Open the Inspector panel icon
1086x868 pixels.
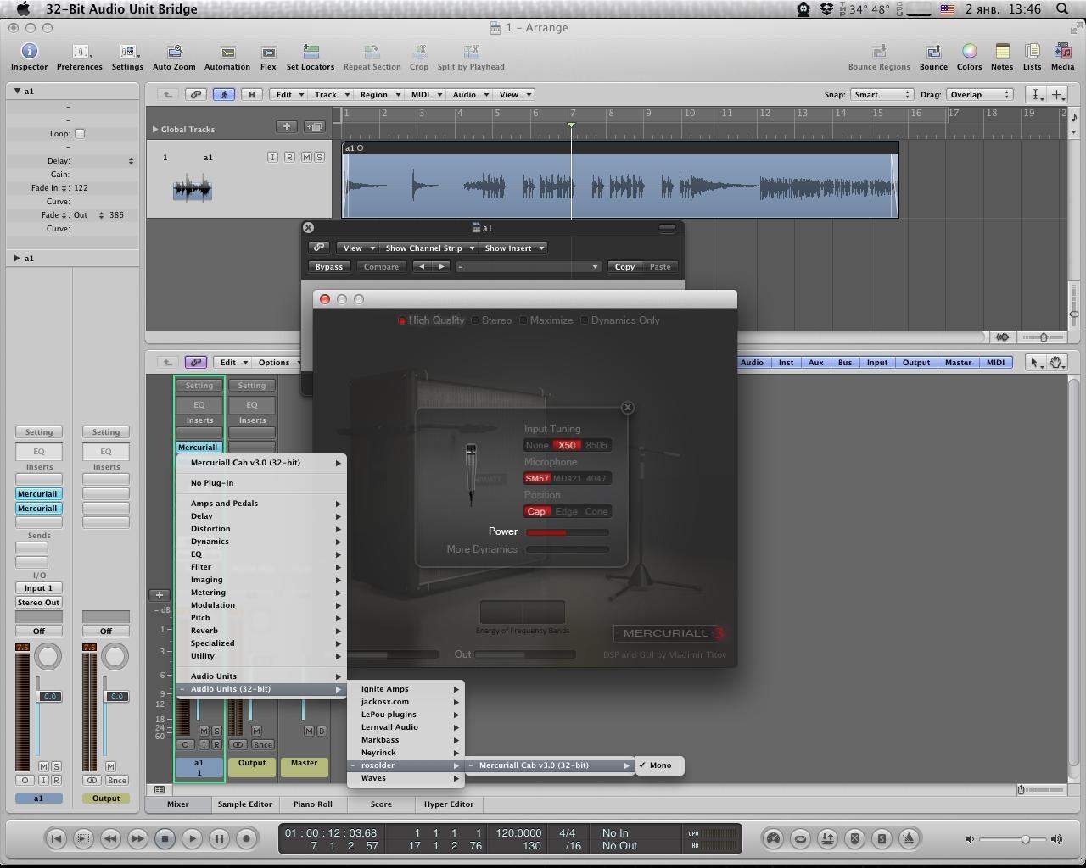coord(29,53)
